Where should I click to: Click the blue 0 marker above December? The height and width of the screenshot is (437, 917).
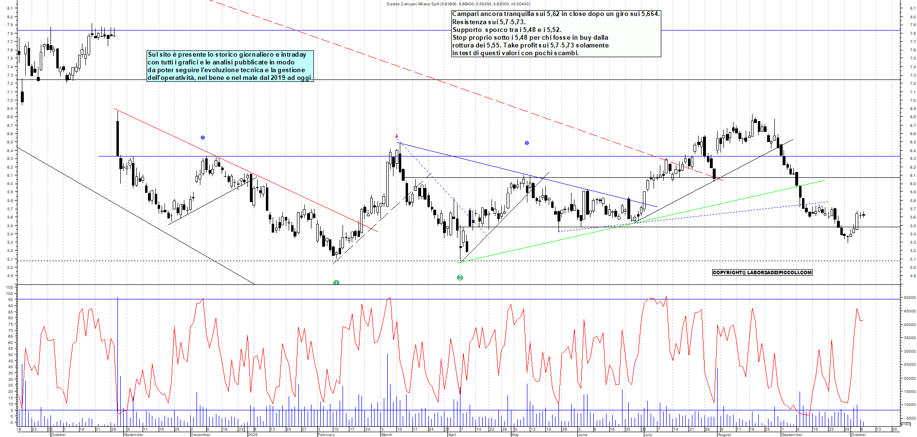(203, 138)
